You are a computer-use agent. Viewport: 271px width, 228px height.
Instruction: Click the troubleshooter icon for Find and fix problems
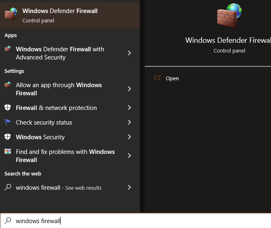coord(8,151)
